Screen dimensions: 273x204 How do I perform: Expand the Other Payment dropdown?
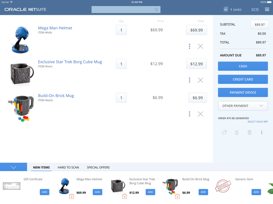(x=243, y=106)
